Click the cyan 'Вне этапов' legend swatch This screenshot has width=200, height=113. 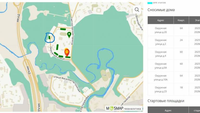point(150,3)
